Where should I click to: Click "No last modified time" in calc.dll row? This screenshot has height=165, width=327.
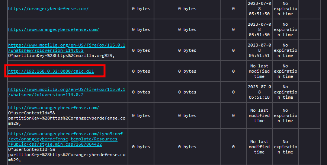coord(259,71)
